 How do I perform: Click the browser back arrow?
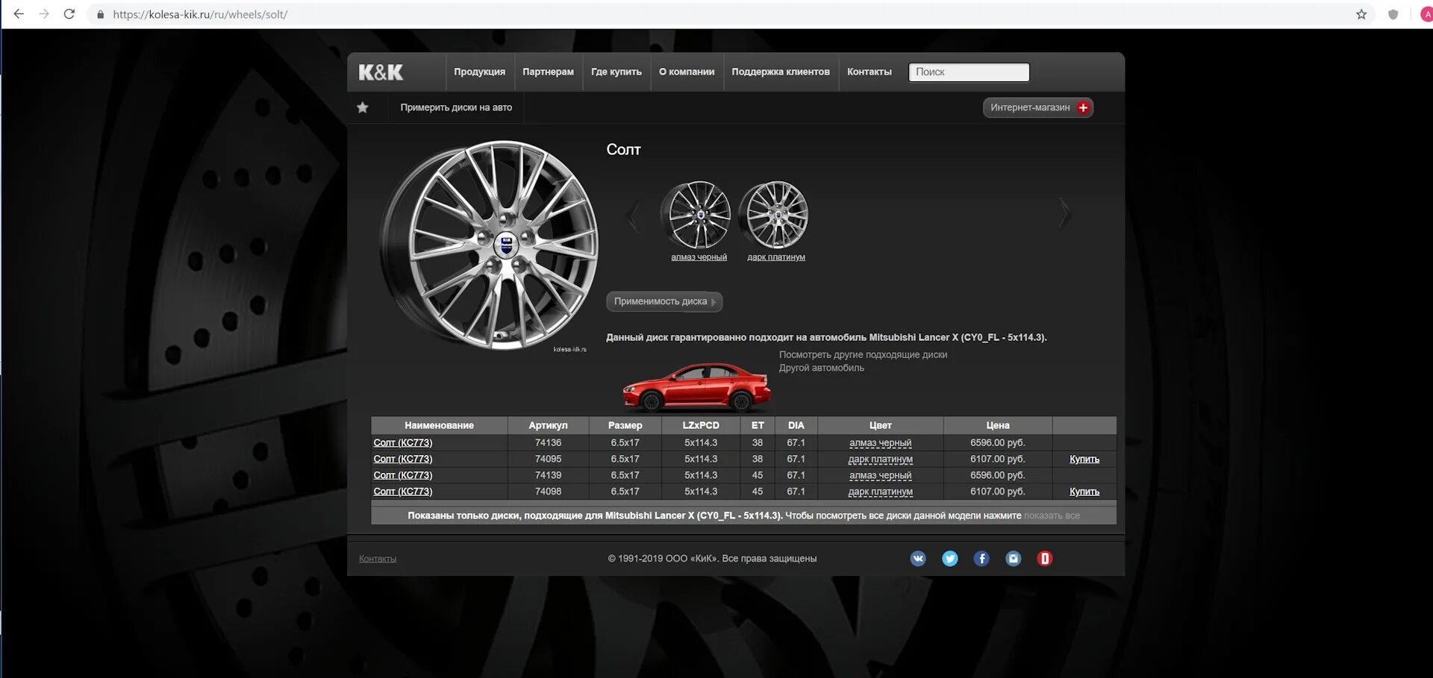(19, 14)
